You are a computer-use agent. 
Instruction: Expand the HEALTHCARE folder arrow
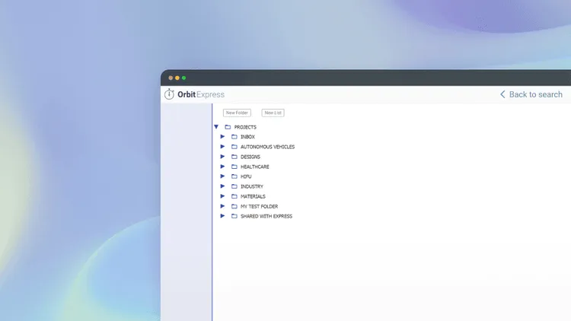pyautogui.click(x=222, y=167)
